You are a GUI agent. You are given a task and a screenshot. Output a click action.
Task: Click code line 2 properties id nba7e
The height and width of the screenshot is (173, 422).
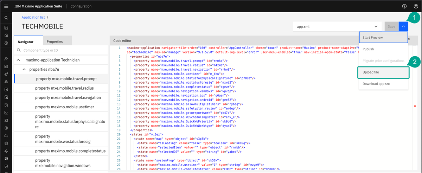tap(151, 56)
